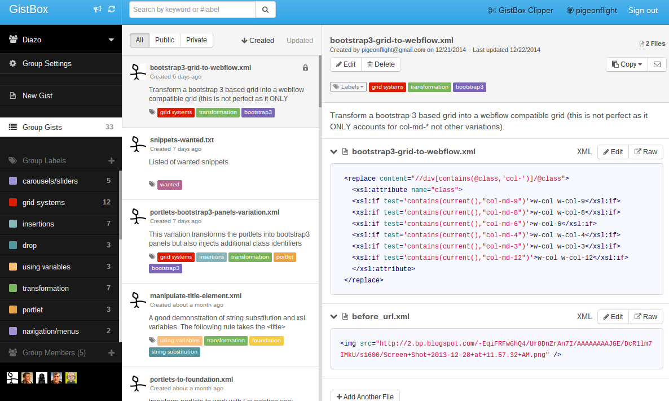Open the Diazo group dropdown

[x=61, y=40]
